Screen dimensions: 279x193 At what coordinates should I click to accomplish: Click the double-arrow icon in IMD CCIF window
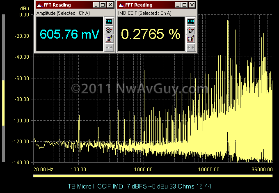pyautogui.click(x=191, y=48)
